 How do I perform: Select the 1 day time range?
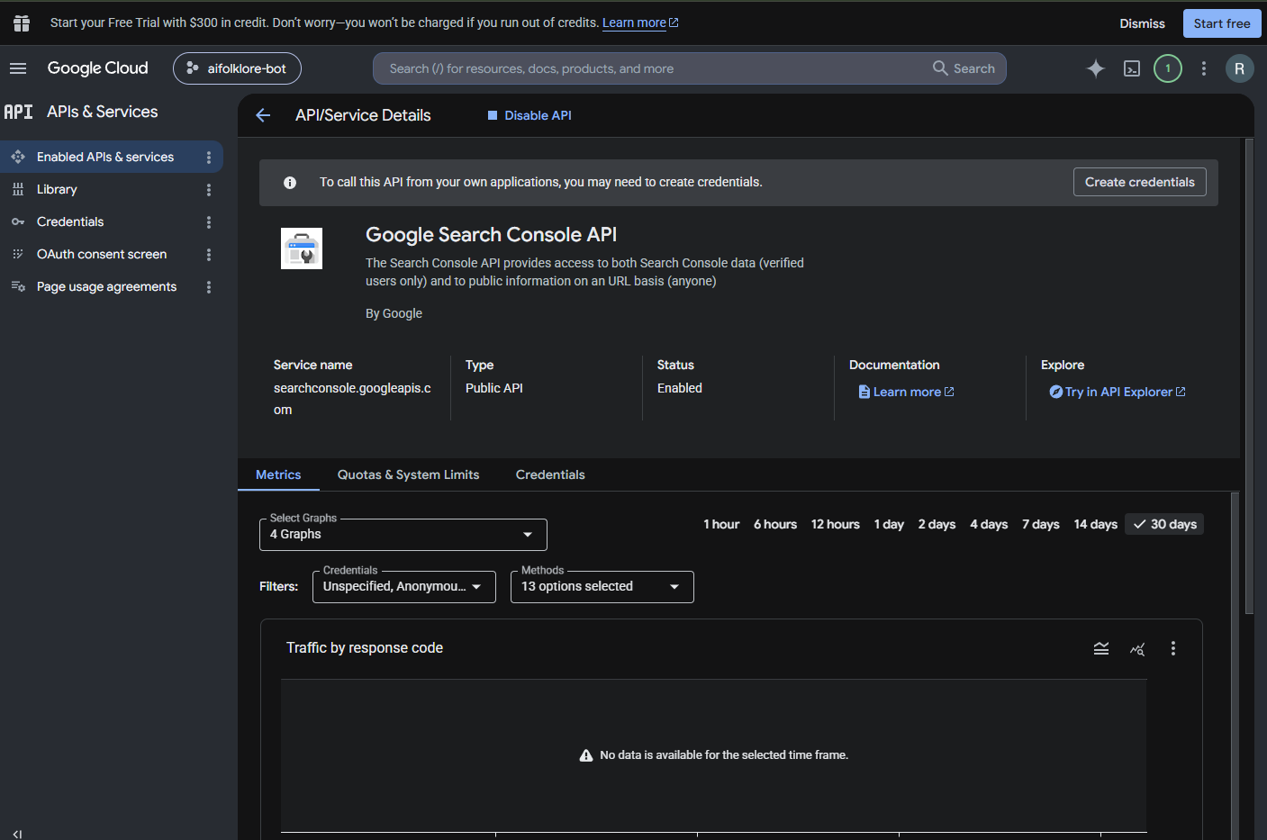point(889,524)
